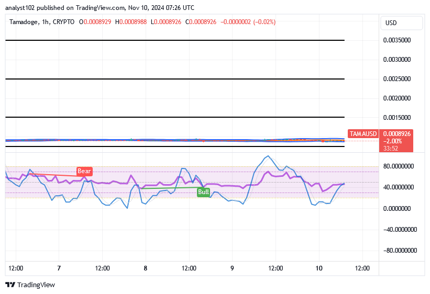430x294 pixels.
Task: Click the open value O0.0008929
Action: (x=95, y=22)
